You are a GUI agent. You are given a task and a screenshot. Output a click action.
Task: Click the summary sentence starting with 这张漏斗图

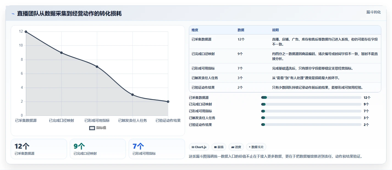(275, 157)
